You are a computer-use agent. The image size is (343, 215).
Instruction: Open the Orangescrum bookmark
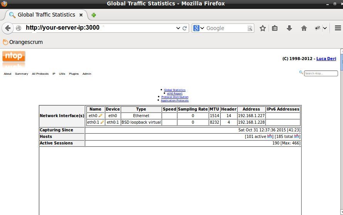tap(23, 42)
